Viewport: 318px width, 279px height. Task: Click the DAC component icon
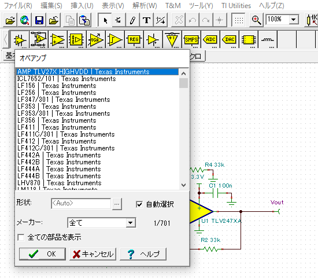(x=229, y=39)
